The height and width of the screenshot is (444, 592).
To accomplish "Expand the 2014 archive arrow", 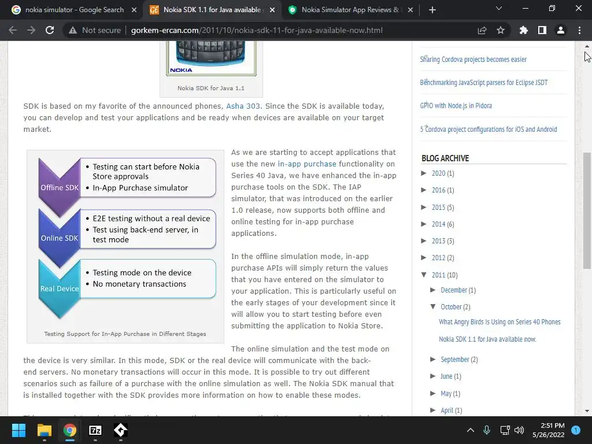I will click(x=424, y=224).
